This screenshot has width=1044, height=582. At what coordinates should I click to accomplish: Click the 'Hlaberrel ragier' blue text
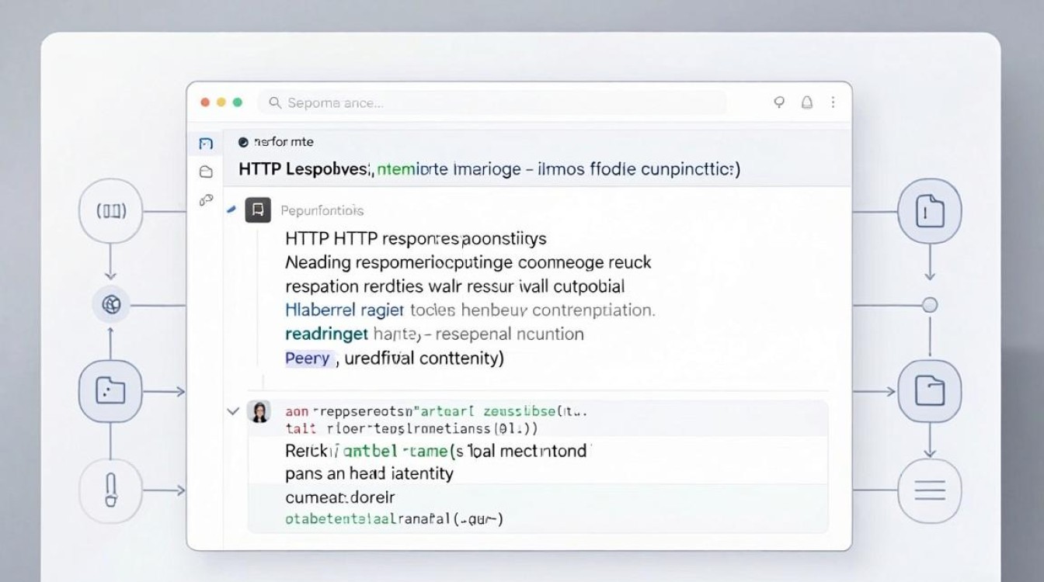click(345, 310)
